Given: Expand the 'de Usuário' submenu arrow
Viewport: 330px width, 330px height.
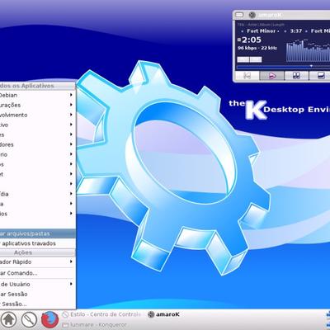Looking at the screenshot, I should point(71,284).
